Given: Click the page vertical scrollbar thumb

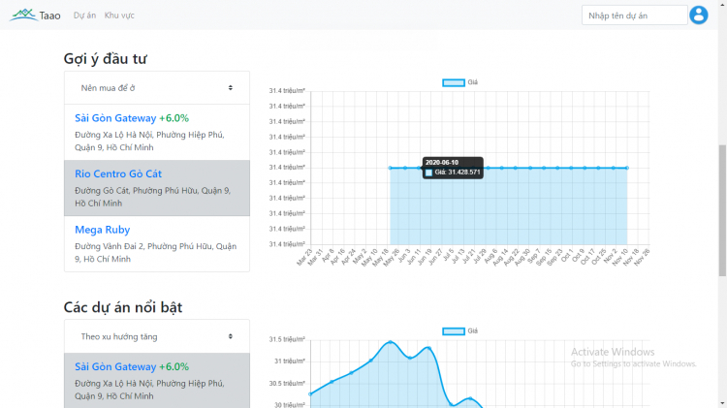Looking at the screenshot, I should coord(722,210).
